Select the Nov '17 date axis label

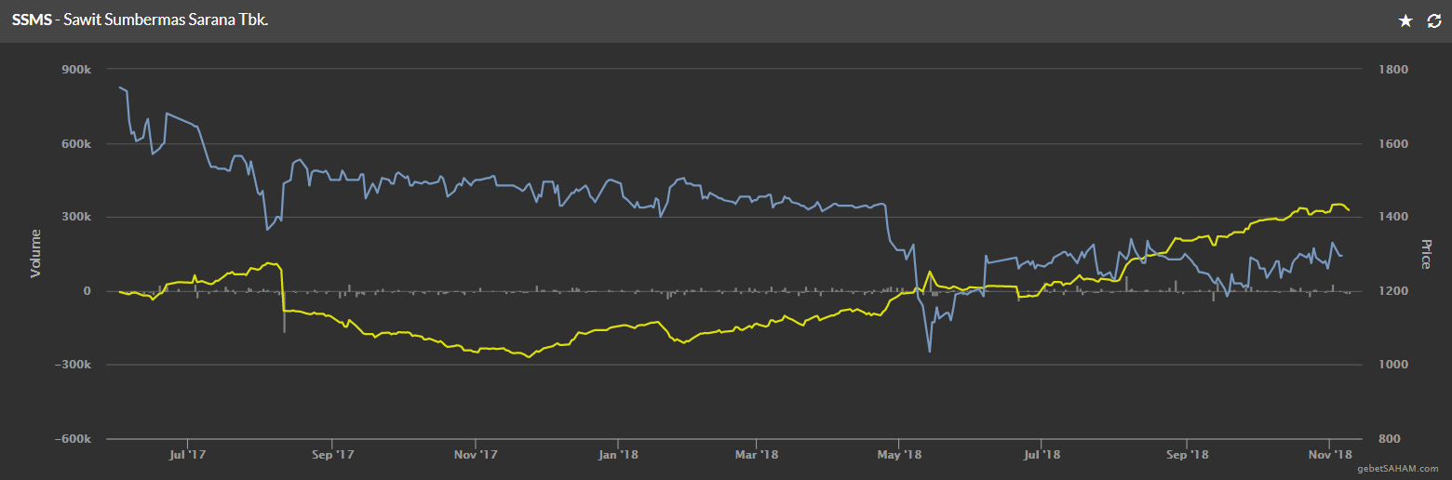point(475,455)
